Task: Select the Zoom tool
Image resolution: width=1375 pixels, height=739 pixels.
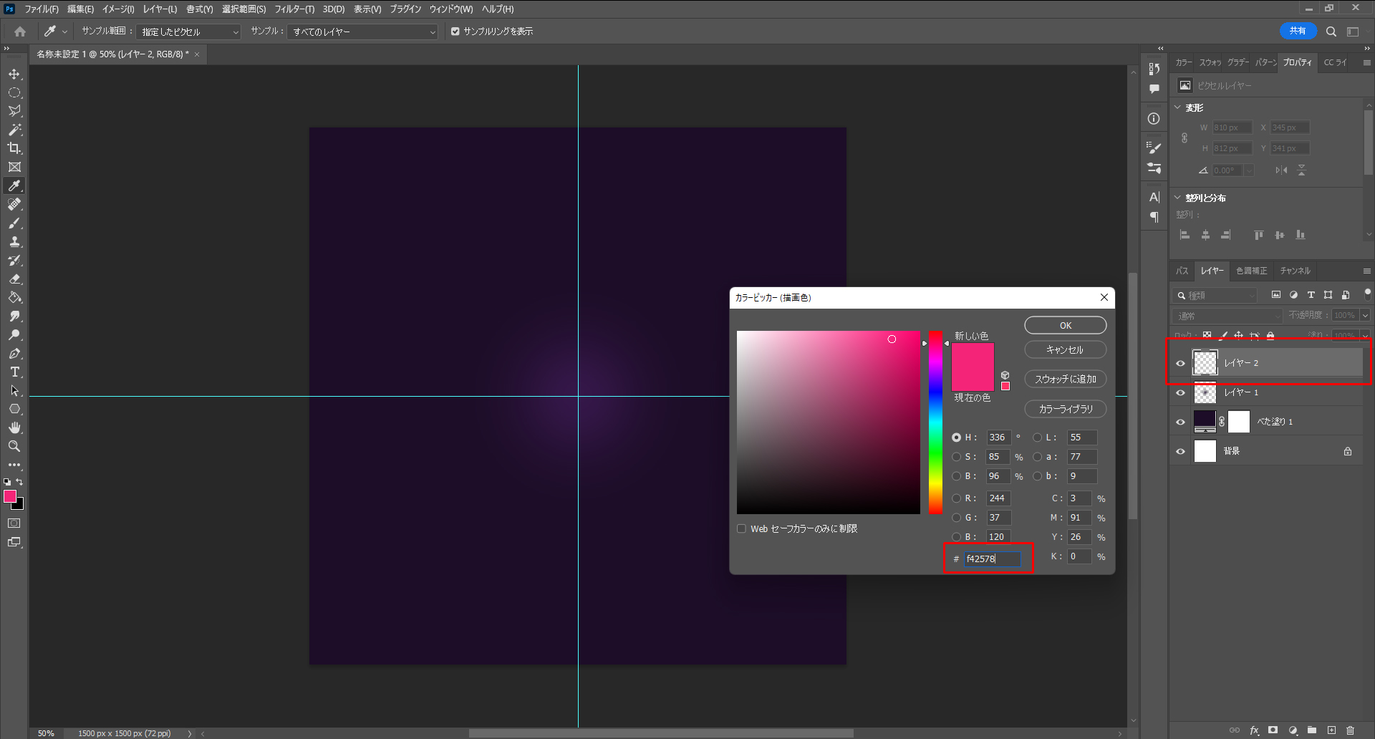Action: (x=14, y=446)
